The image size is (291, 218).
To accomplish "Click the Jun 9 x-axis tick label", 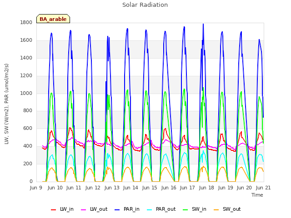I will pos(36,188).
